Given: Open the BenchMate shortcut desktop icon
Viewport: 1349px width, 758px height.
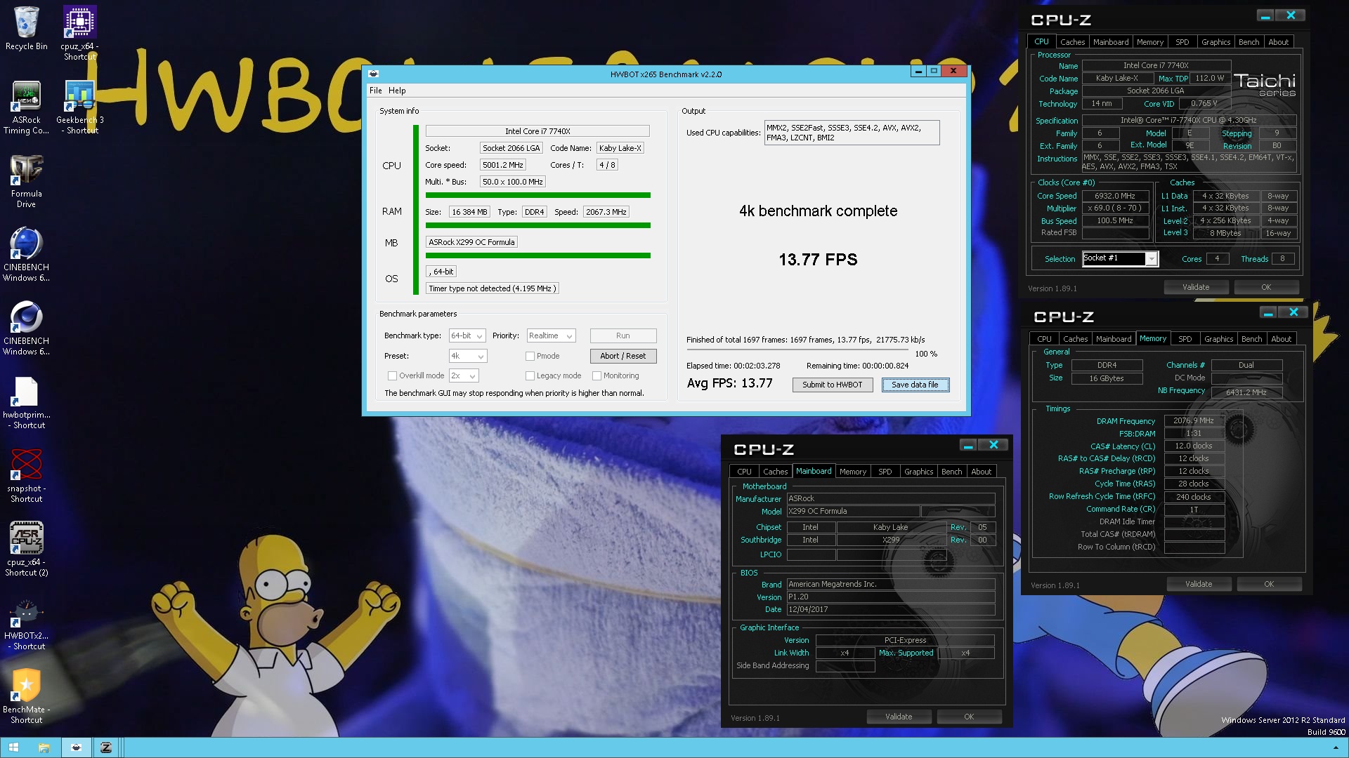Looking at the screenshot, I should tap(26, 697).
